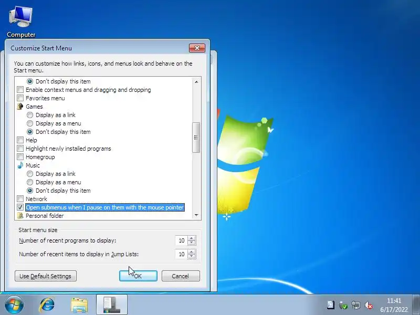Confirm with the OK button
Viewport: 420px width, 315px height.
[x=138, y=276]
